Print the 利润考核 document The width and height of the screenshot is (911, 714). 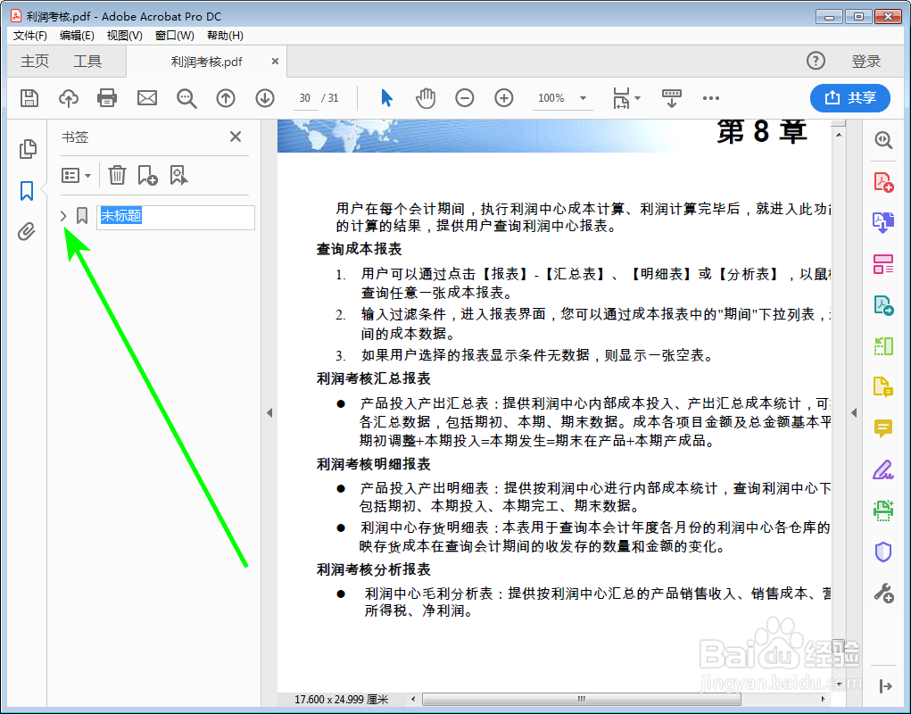(107, 98)
